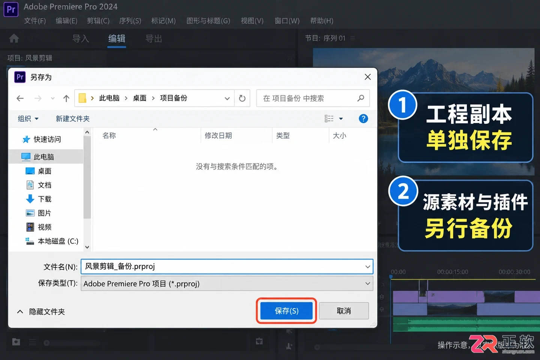Click the timeline playhead marker
Screen dimensions: 540x360
pos(391,277)
